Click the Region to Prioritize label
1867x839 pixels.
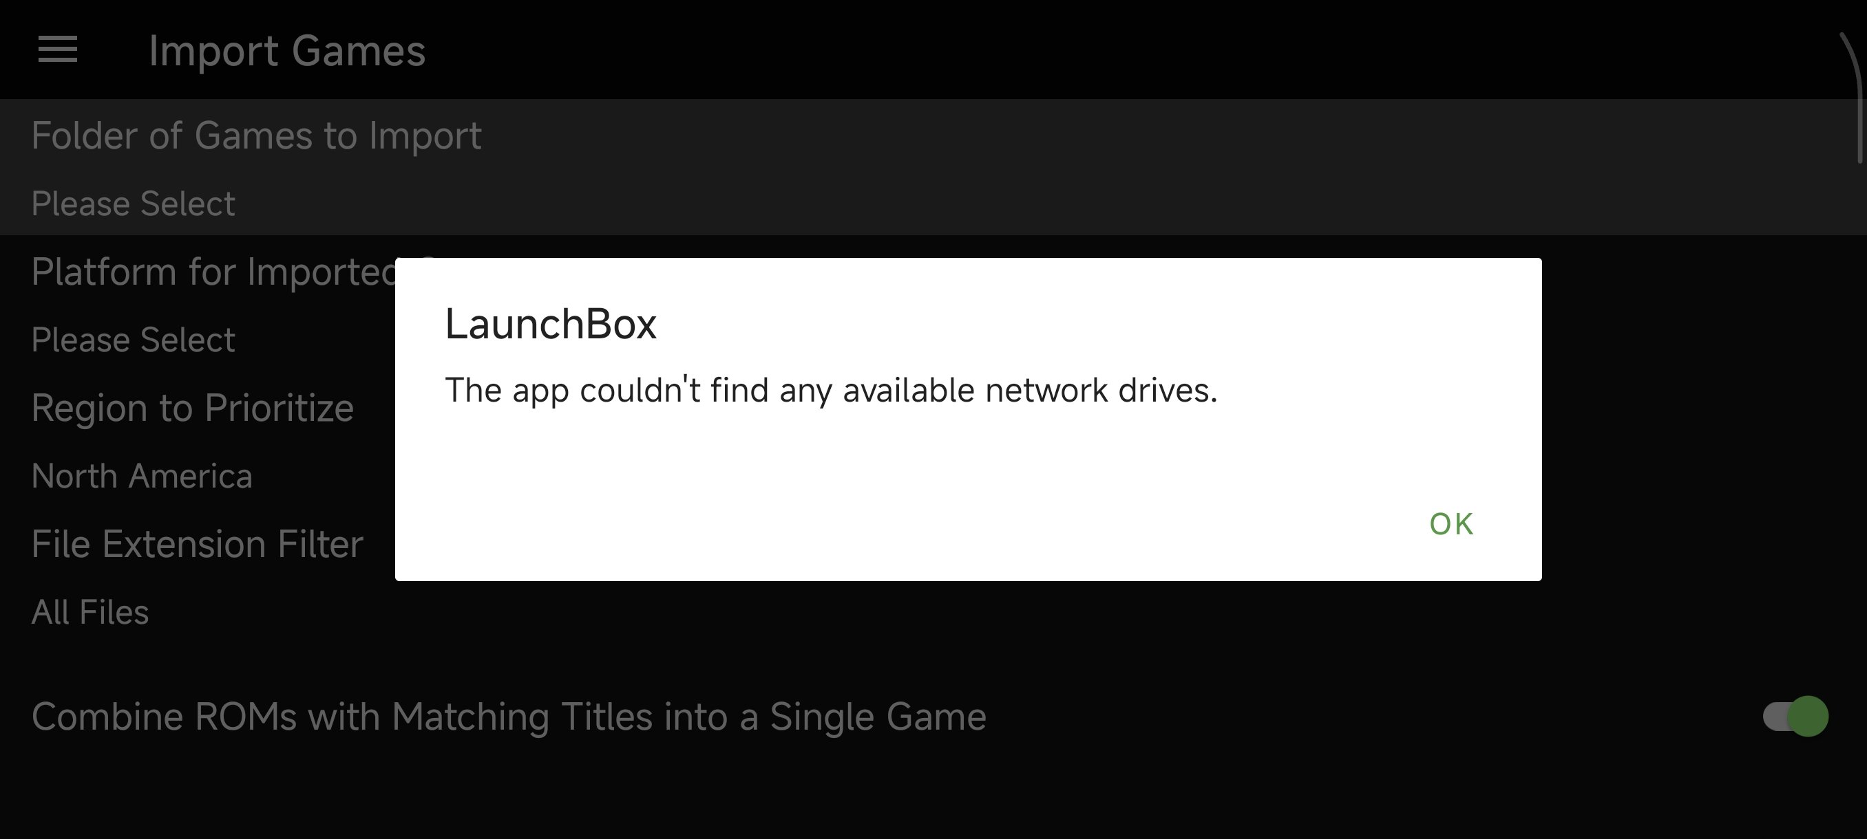coord(192,408)
